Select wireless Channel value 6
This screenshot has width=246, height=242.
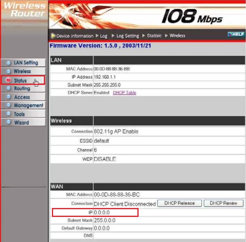click(x=95, y=150)
